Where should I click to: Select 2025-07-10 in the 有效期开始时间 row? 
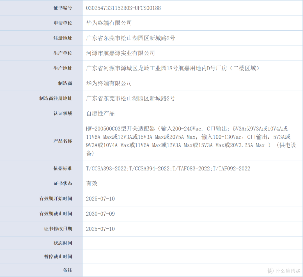tap(100, 199)
